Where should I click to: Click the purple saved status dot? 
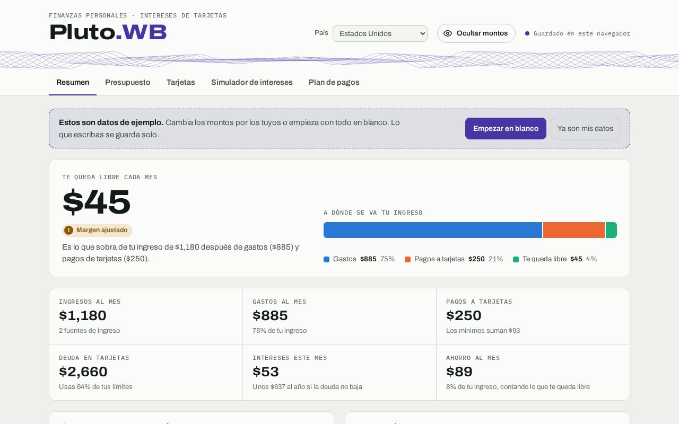coord(527,33)
